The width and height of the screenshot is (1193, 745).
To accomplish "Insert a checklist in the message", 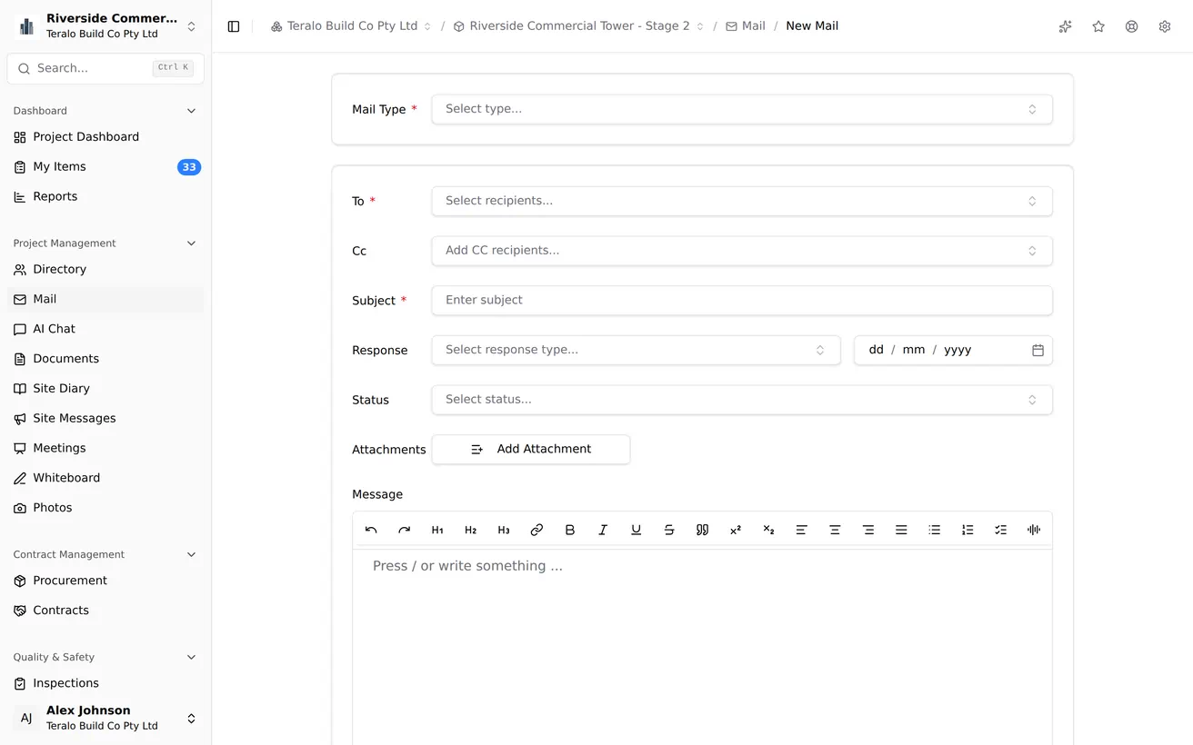I will pyautogui.click(x=1000, y=530).
